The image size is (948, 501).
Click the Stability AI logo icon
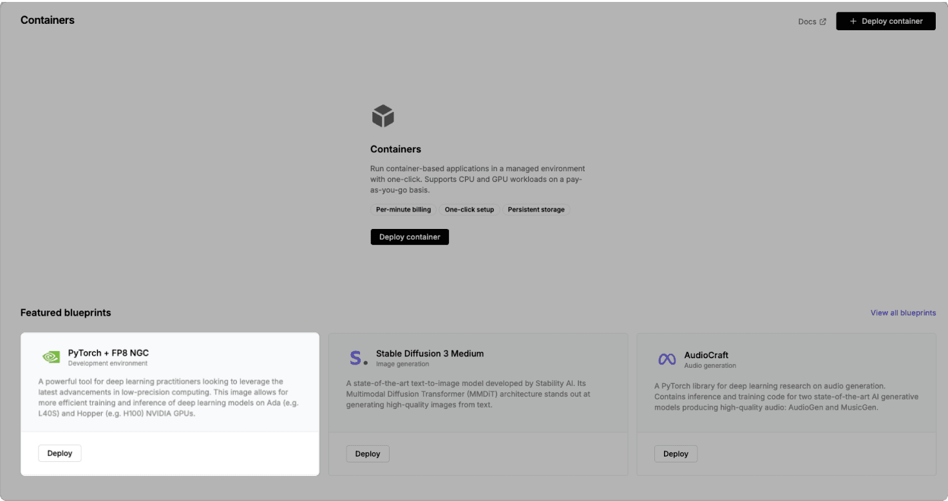358,358
